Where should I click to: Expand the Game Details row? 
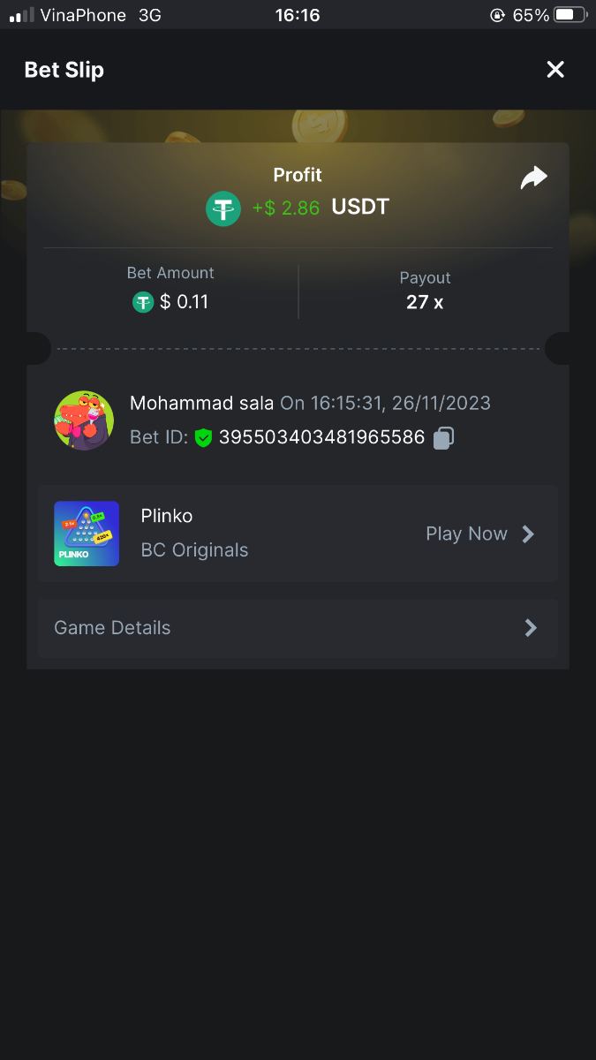coord(298,628)
